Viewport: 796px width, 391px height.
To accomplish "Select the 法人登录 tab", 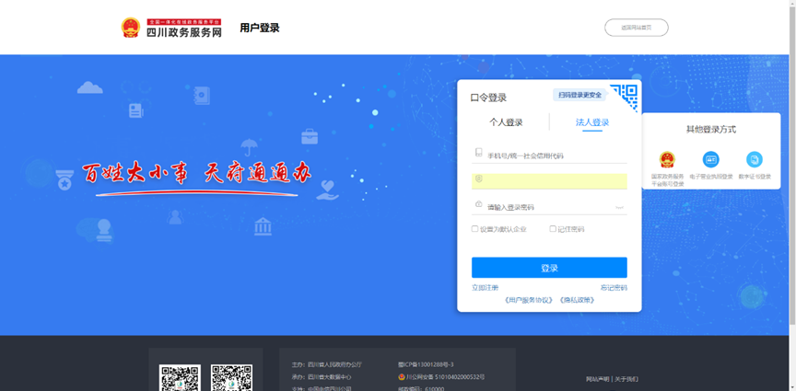I will point(591,122).
